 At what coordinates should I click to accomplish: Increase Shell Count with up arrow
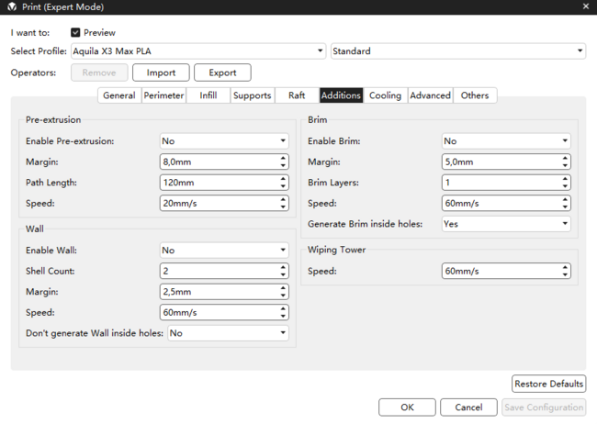(283, 267)
